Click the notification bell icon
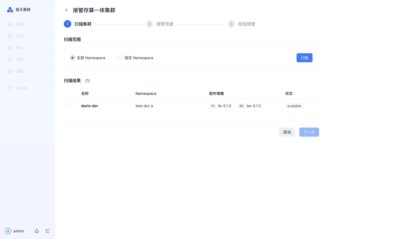Viewport: 402px width, 239px height. pyautogui.click(x=37, y=231)
